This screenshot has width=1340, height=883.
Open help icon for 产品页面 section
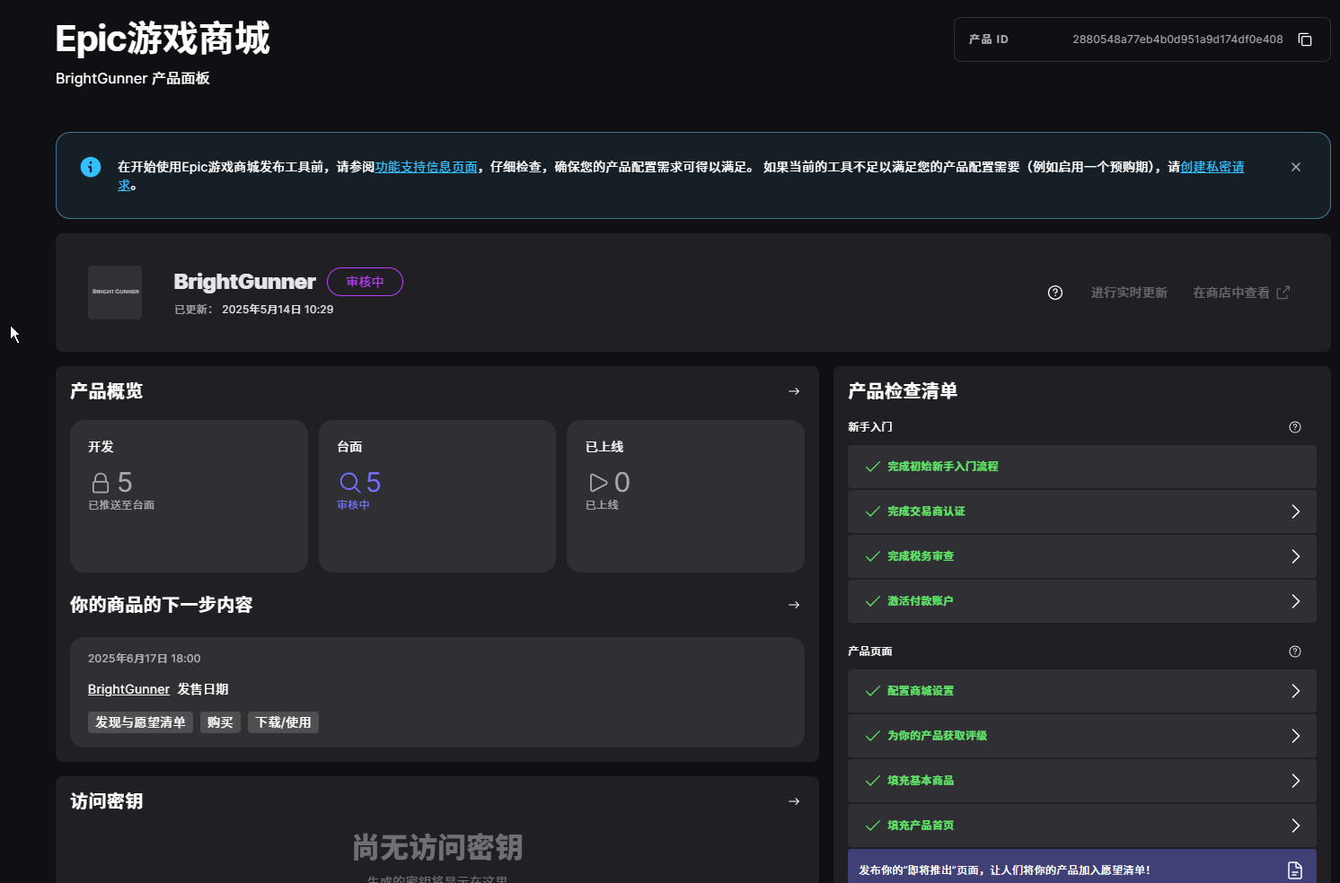point(1295,651)
